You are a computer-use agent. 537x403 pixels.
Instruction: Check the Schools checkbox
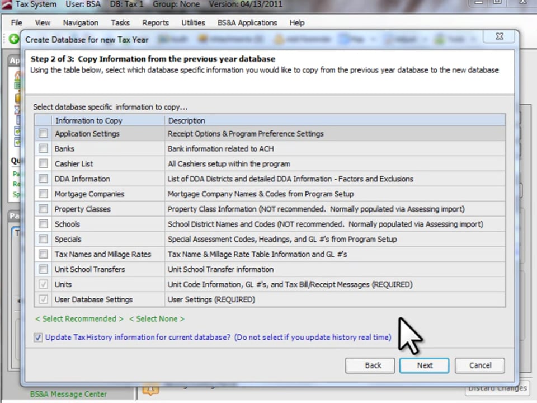[x=43, y=224]
